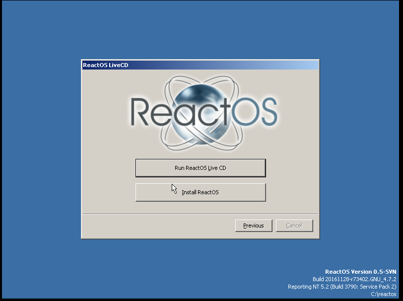
Task: Click the ReactOS logo banner image
Action: (x=203, y=113)
